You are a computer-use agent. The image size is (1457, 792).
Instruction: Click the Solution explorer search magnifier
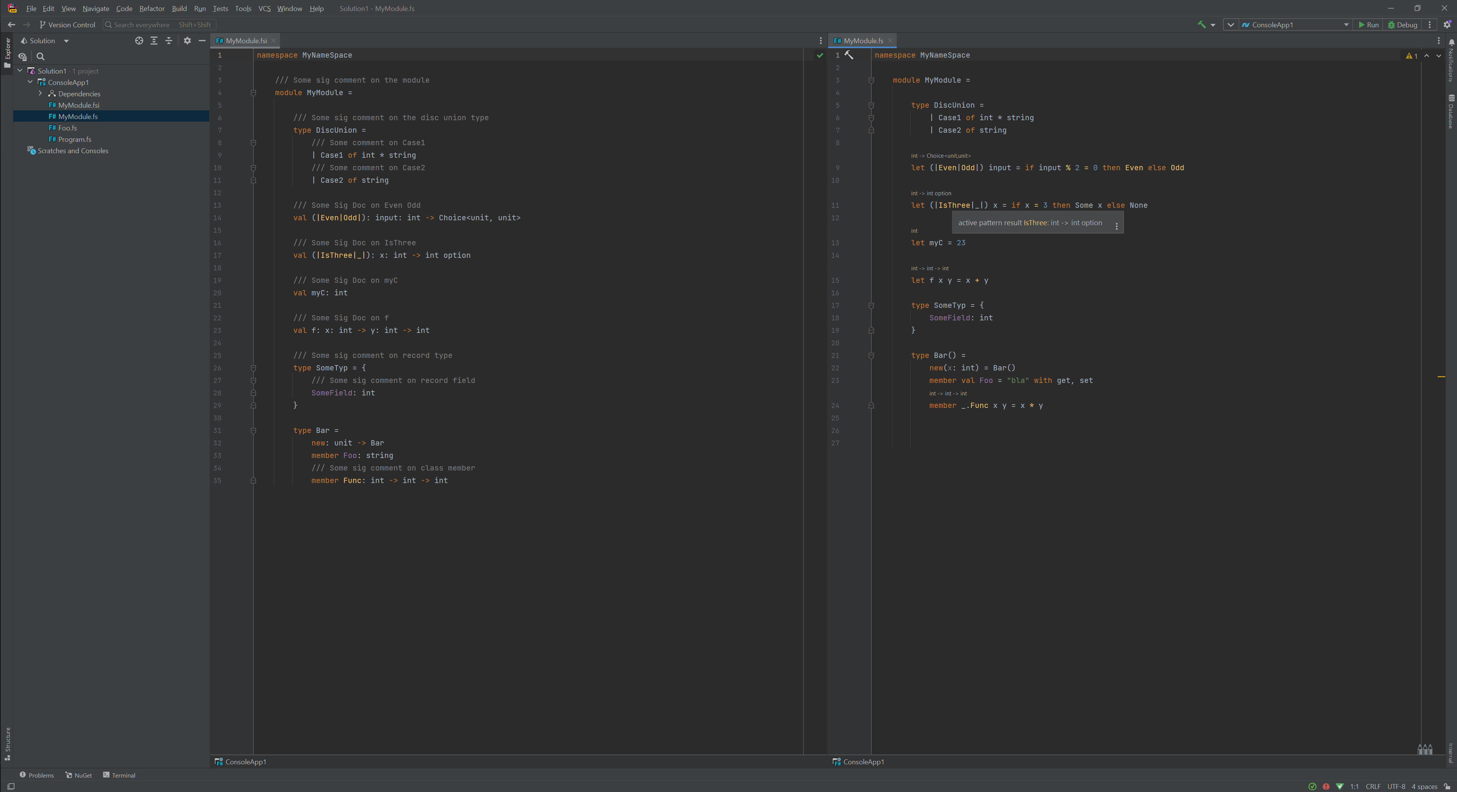tap(41, 56)
